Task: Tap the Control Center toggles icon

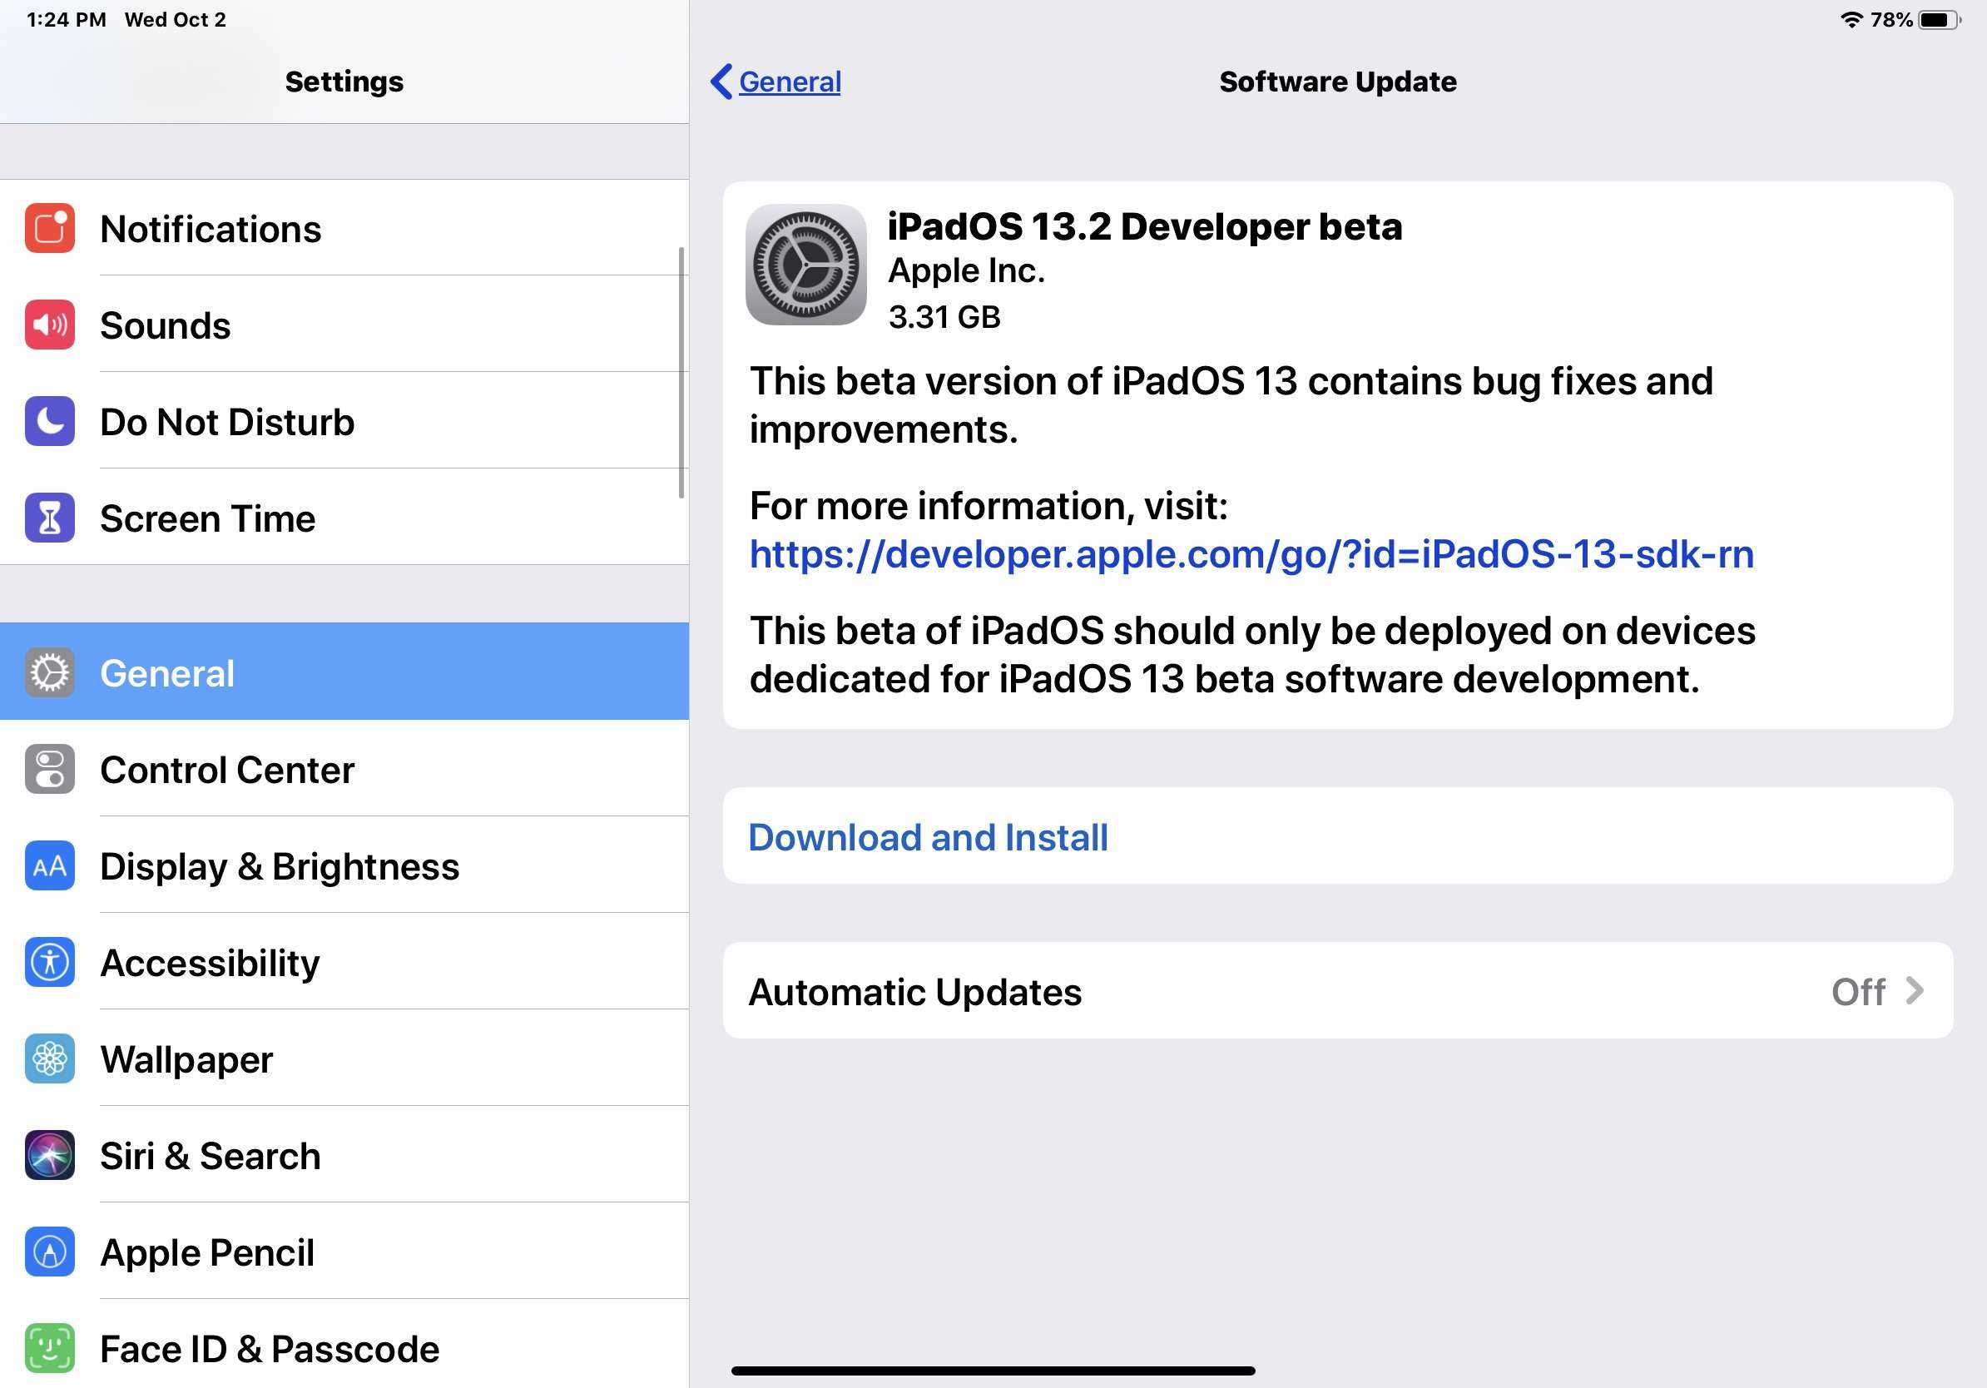Action: coord(49,769)
